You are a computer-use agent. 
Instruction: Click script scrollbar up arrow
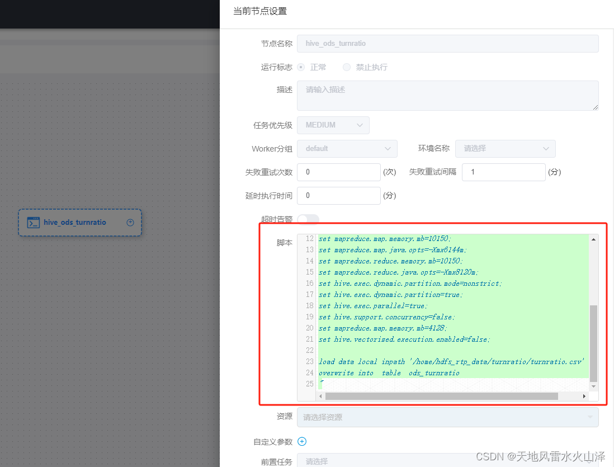click(594, 239)
